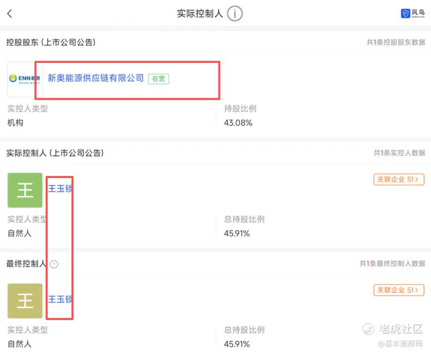Open the 风鸟 logo in the header
431x354 pixels.
click(x=413, y=14)
